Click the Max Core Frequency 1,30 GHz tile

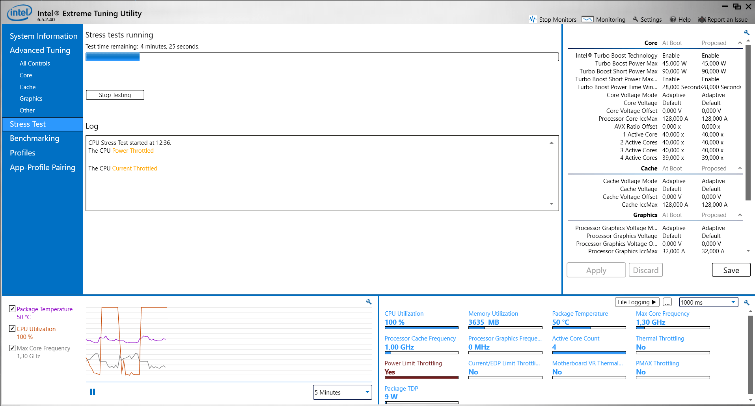click(673, 320)
